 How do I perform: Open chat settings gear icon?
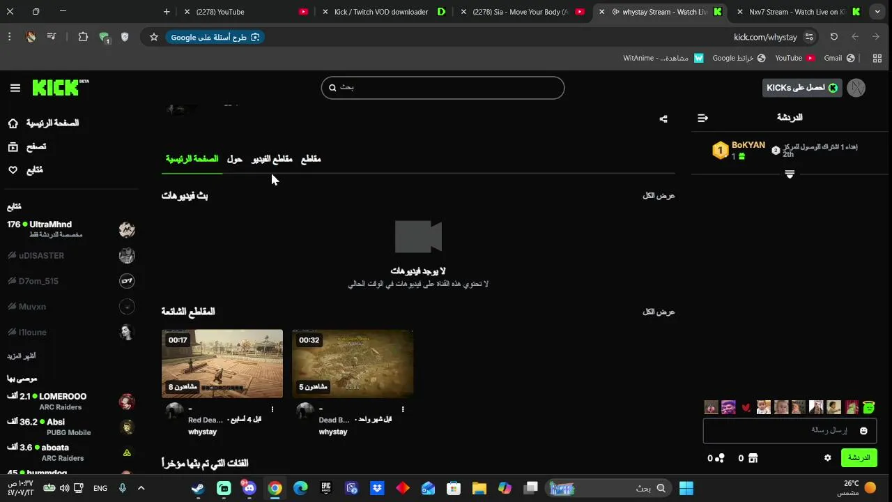point(828,458)
